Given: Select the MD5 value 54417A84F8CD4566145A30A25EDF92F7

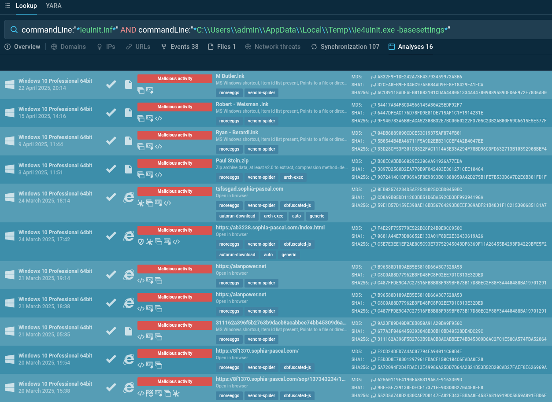Looking at the screenshot, I should click(420, 105).
